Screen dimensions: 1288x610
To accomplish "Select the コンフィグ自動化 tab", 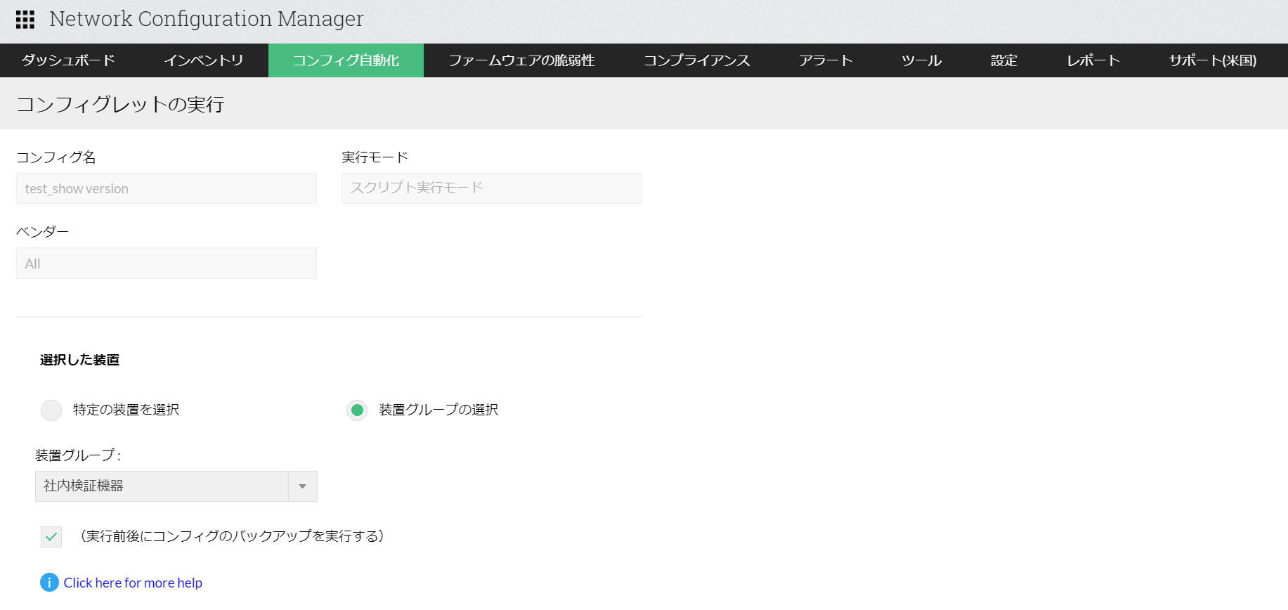I will click(346, 60).
